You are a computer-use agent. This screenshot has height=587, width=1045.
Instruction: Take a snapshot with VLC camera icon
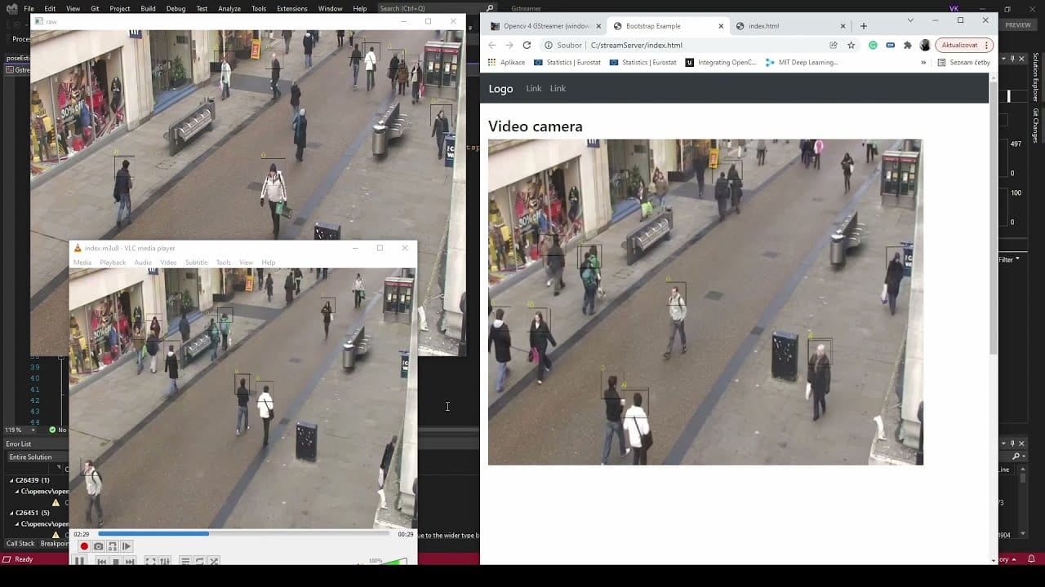point(99,546)
